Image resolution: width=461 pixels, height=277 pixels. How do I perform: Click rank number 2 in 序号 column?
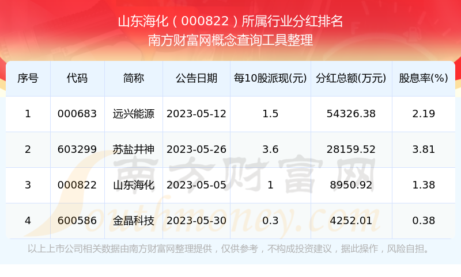(x=28, y=149)
